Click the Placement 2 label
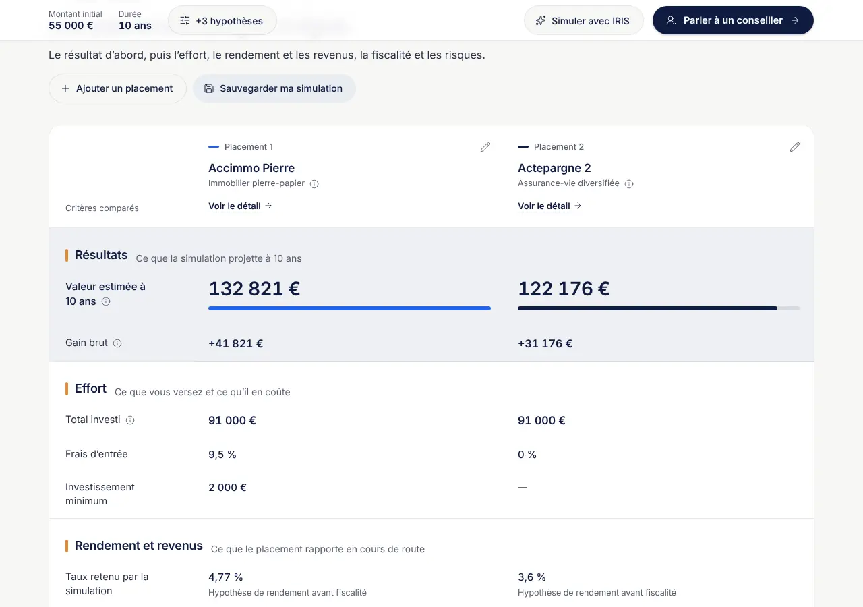Screen dimensions: 863x607 point(559,147)
